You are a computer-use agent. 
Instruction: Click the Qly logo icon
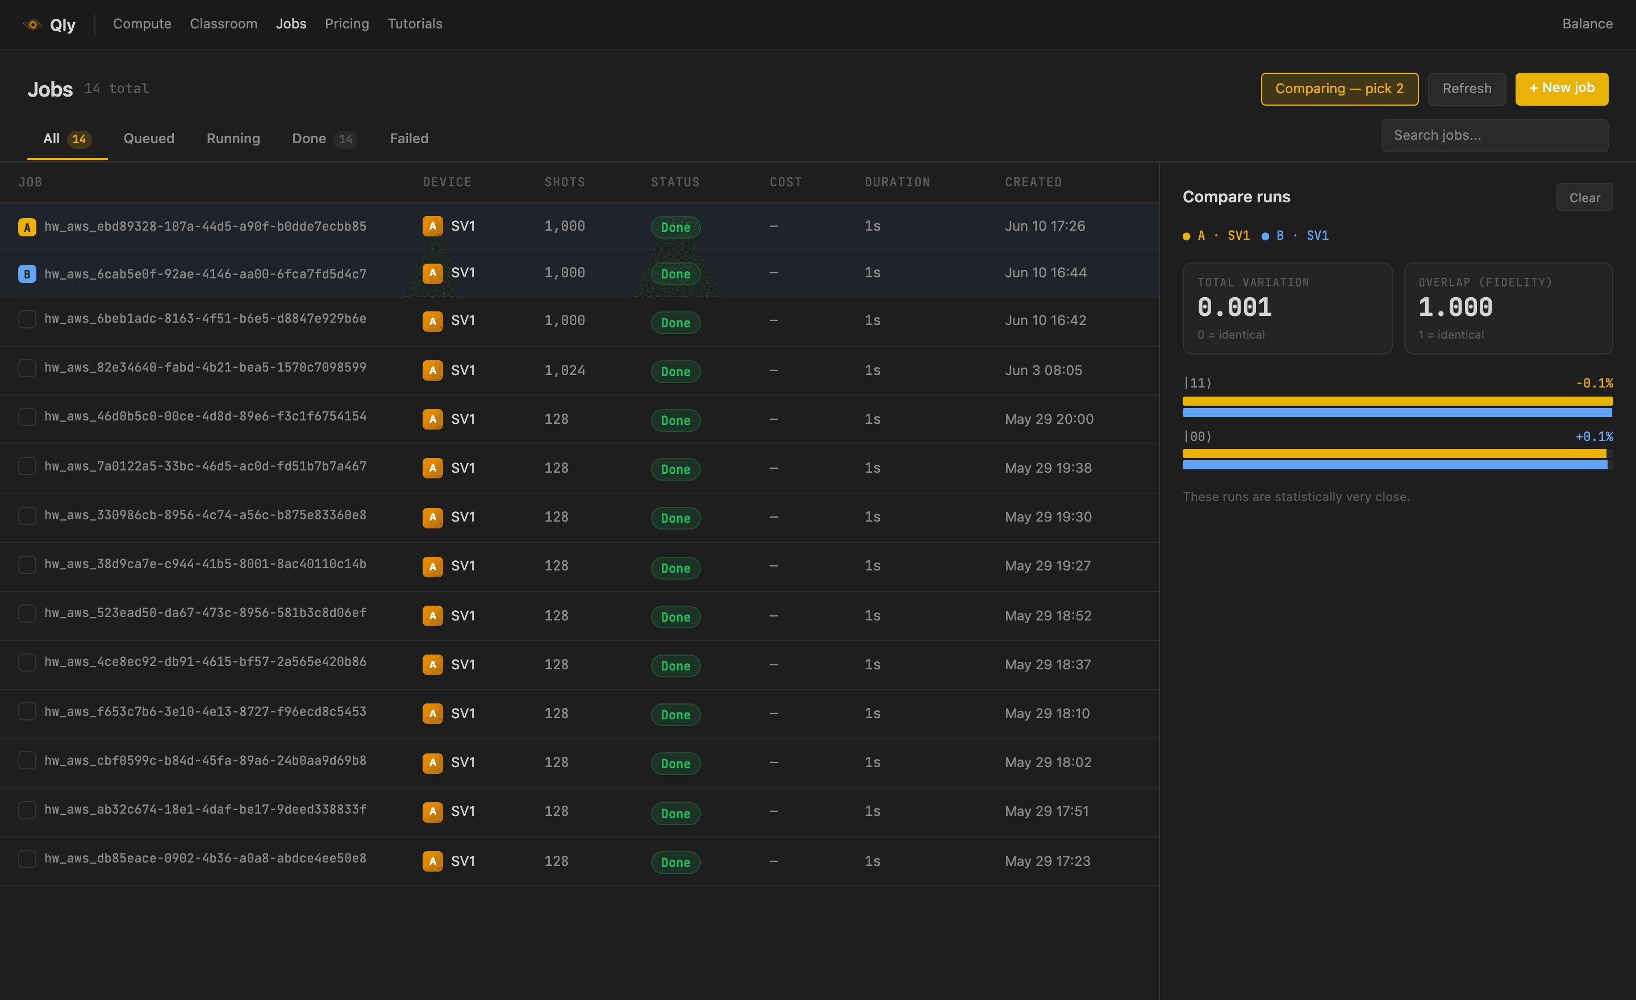click(32, 24)
